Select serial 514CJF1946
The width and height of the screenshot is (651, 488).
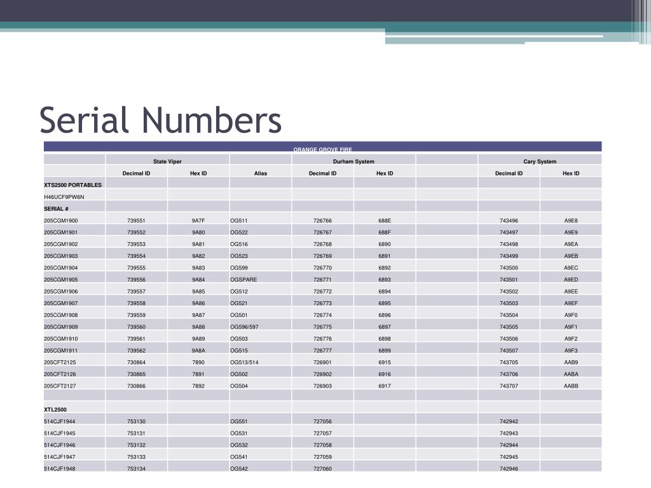[x=59, y=445]
